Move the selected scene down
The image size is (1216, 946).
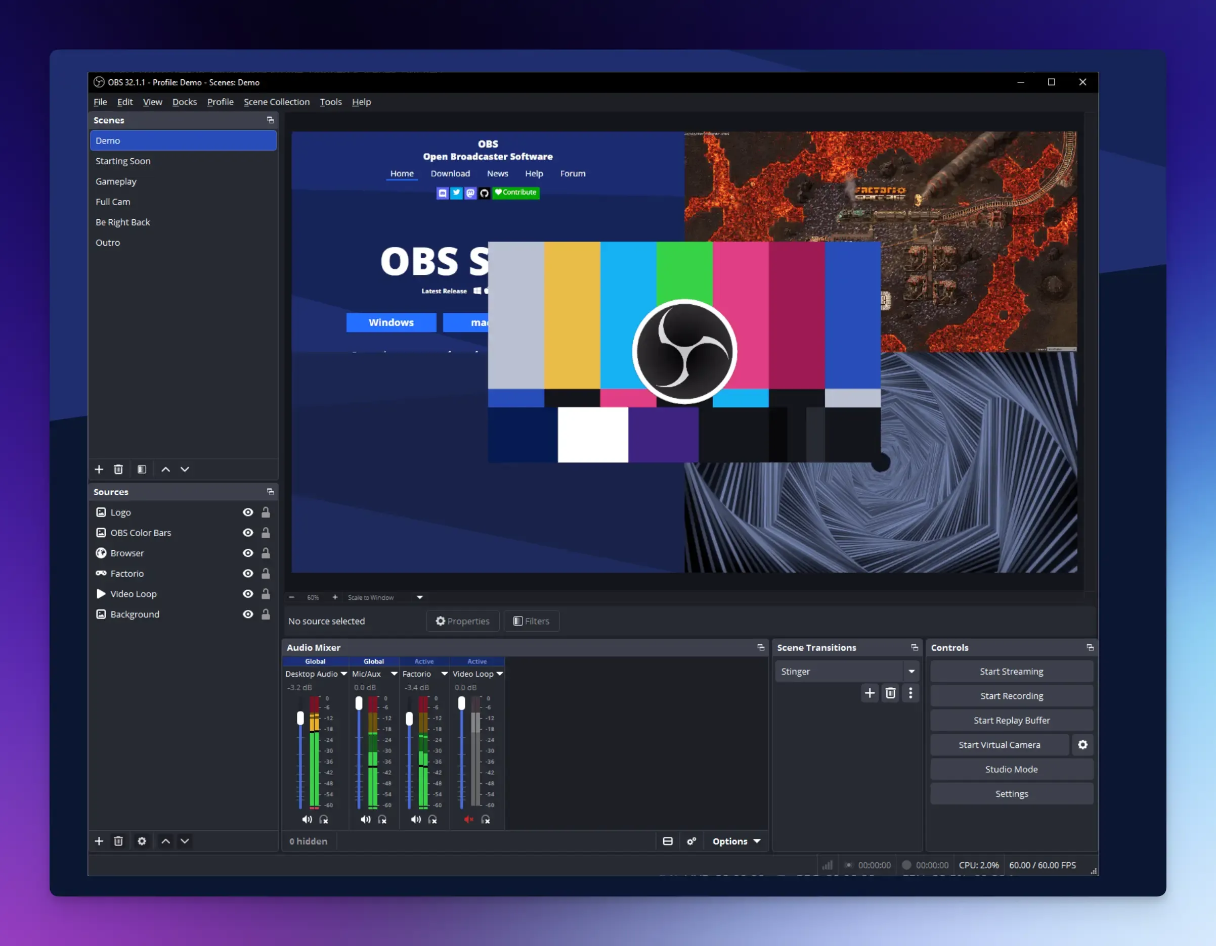[185, 469]
